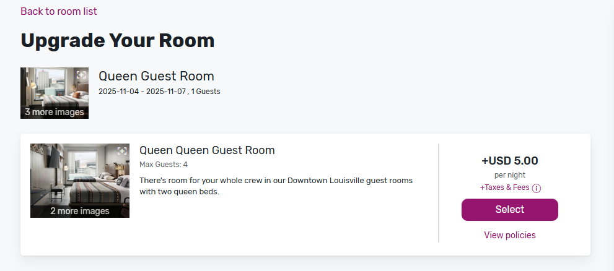Show the 3 more images overlay
The image size is (614, 271).
tap(55, 112)
